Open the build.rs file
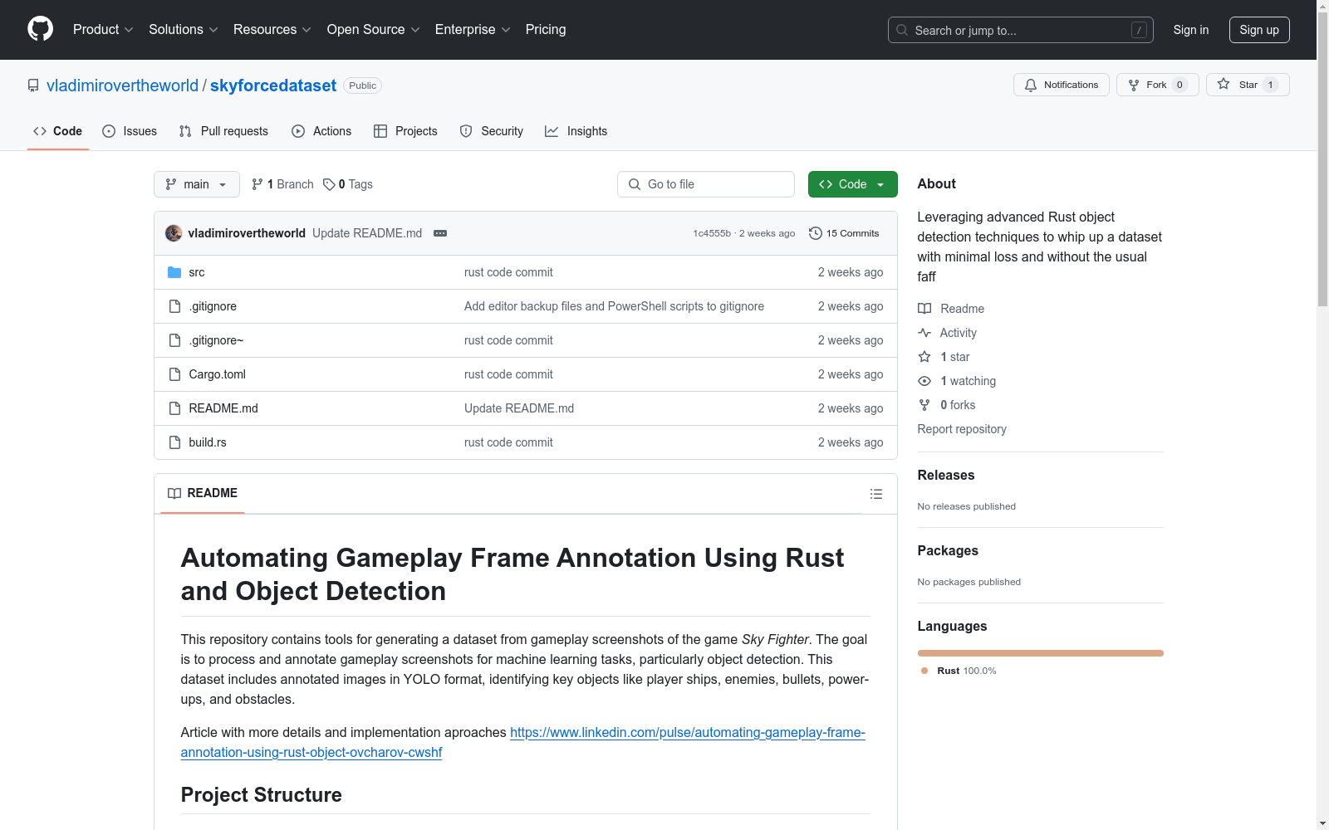1329x830 pixels. 208,442
